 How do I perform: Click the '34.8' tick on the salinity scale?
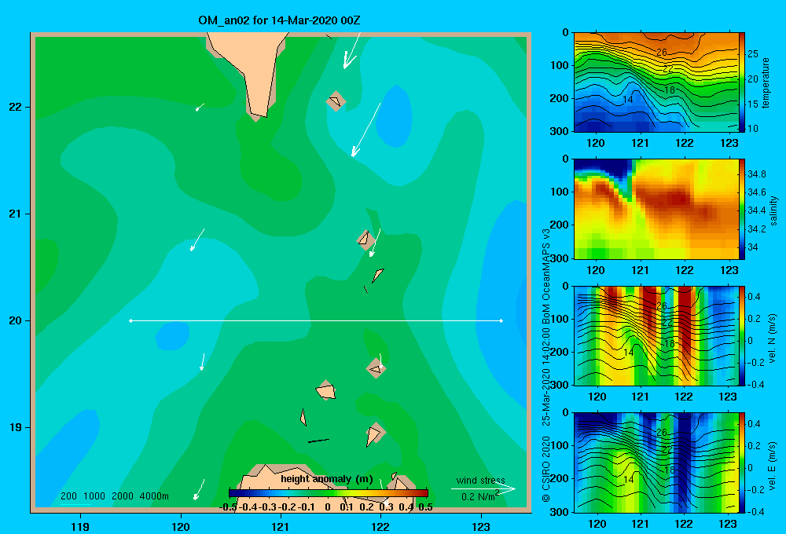coord(756,174)
